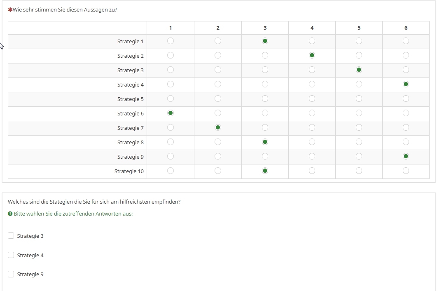Screen dimensions: 437x291
Task: Enable the Strategie 9 checkbox
Action: (11, 274)
